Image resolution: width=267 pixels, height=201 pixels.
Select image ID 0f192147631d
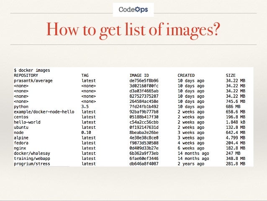click(144, 128)
